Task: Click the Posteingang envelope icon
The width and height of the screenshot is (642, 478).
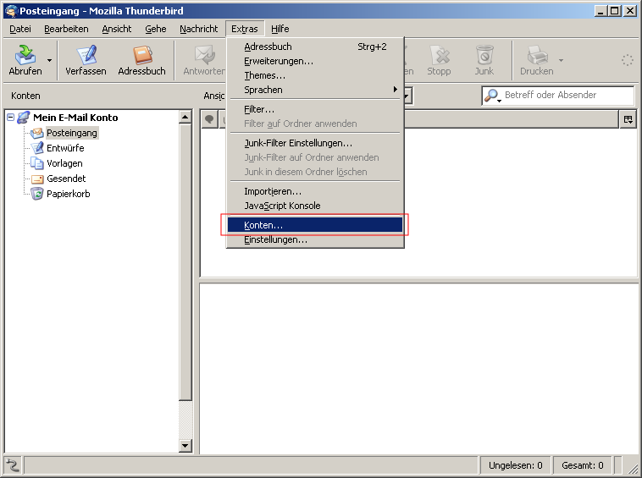Action: (37, 133)
